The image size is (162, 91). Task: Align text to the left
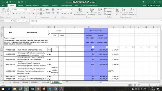click(x=38, y=13)
